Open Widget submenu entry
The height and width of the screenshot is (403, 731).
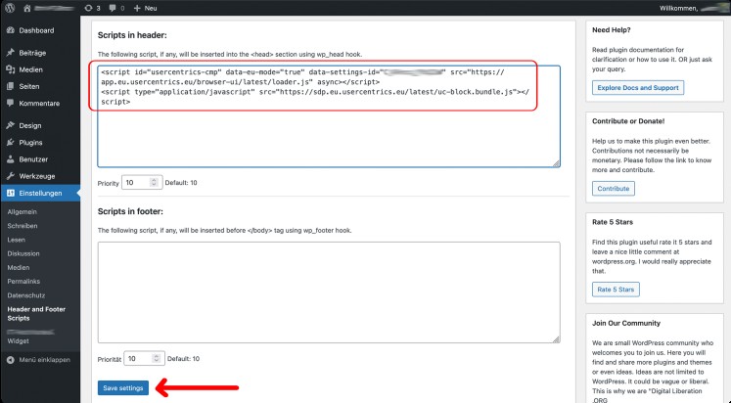point(19,341)
